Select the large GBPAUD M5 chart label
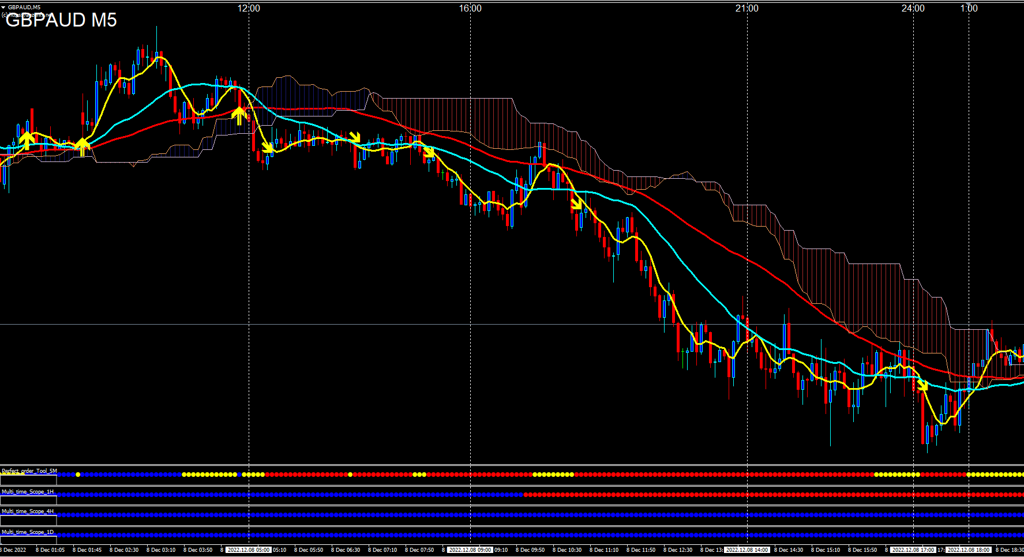1024x557 pixels. [x=61, y=20]
